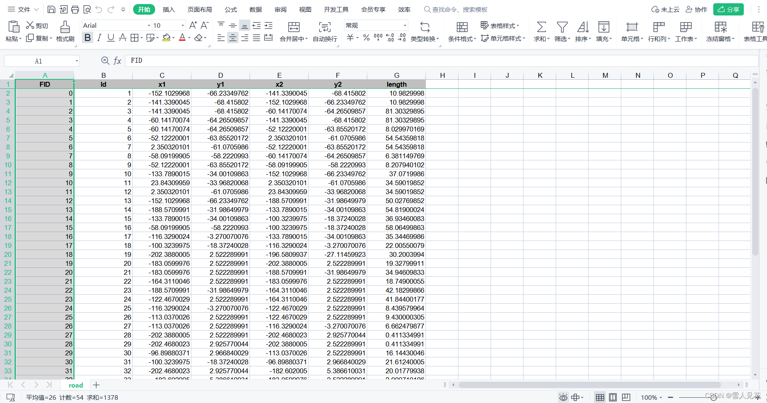
Task: Click the zoom magnifier beside fx
Action: (x=105, y=61)
